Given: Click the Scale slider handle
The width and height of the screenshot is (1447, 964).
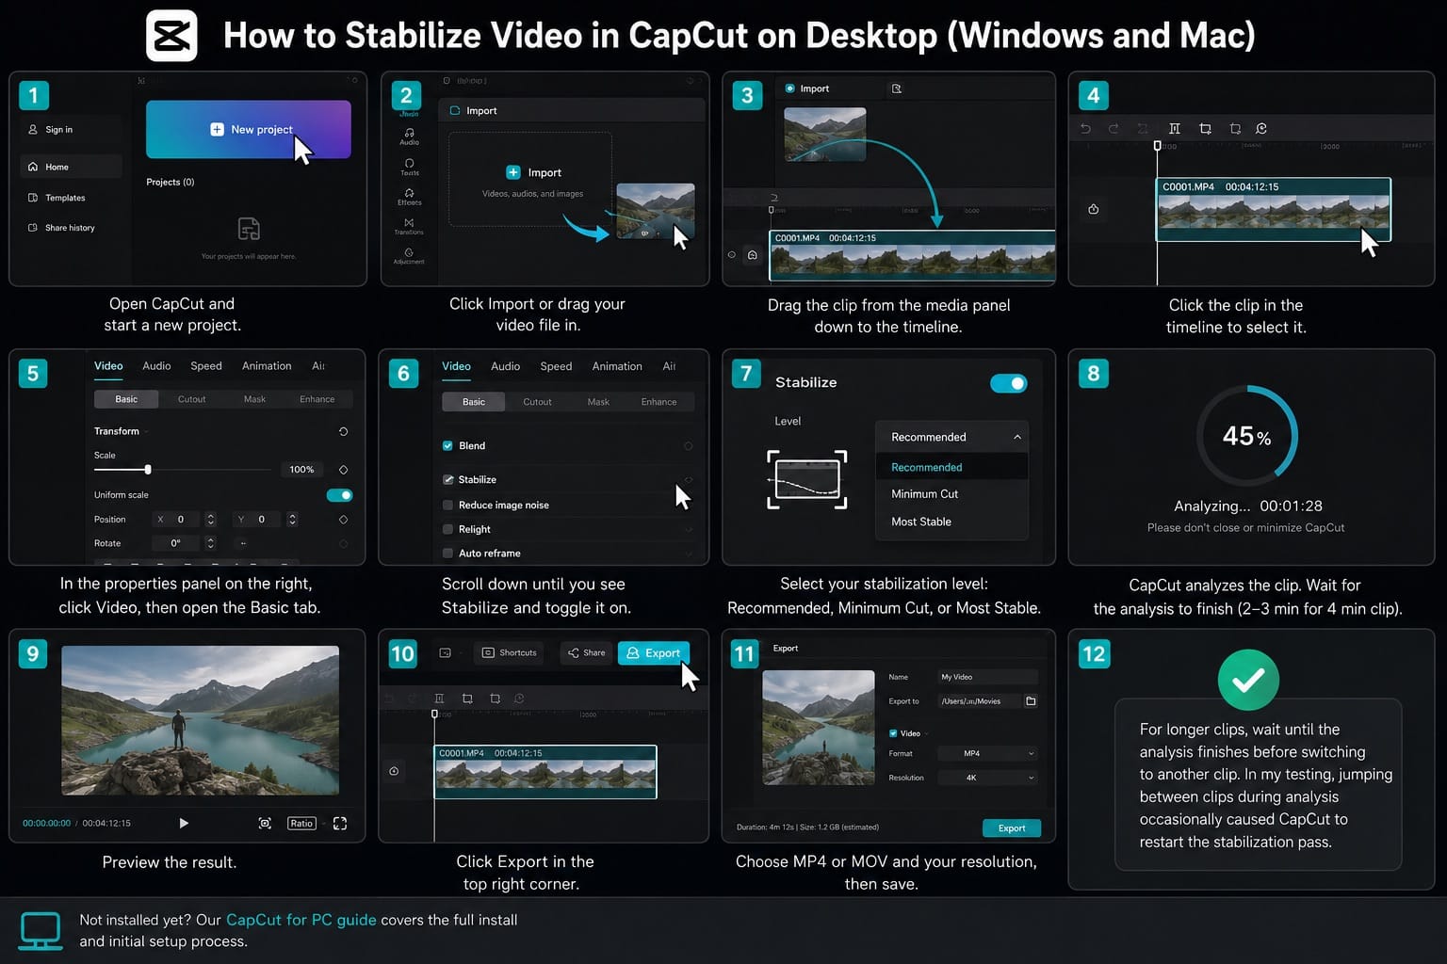Looking at the screenshot, I should tap(148, 469).
